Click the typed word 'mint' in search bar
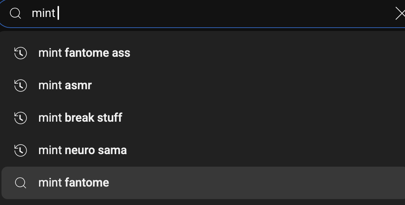 [x=44, y=13]
